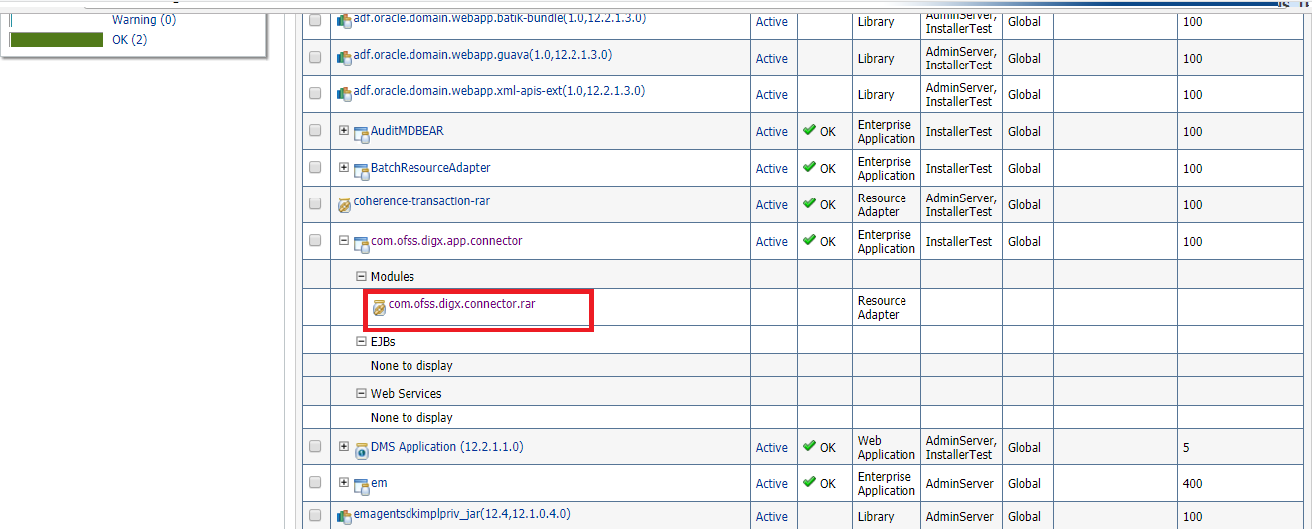Image resolution: width=1312 pixels, height=529 pixels.
Task: Click the AdminServer target in em row
Action: coord(960,484)
